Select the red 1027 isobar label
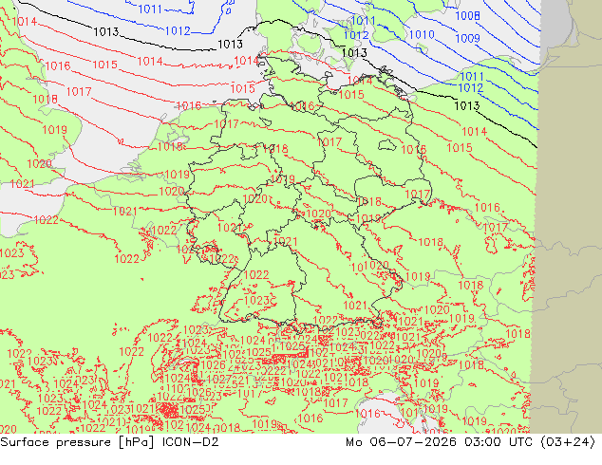 (x=218, y=380)
